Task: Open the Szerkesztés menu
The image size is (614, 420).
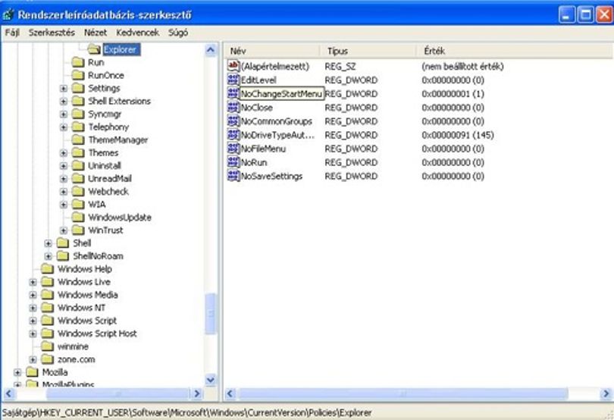Action: [52, 33]
